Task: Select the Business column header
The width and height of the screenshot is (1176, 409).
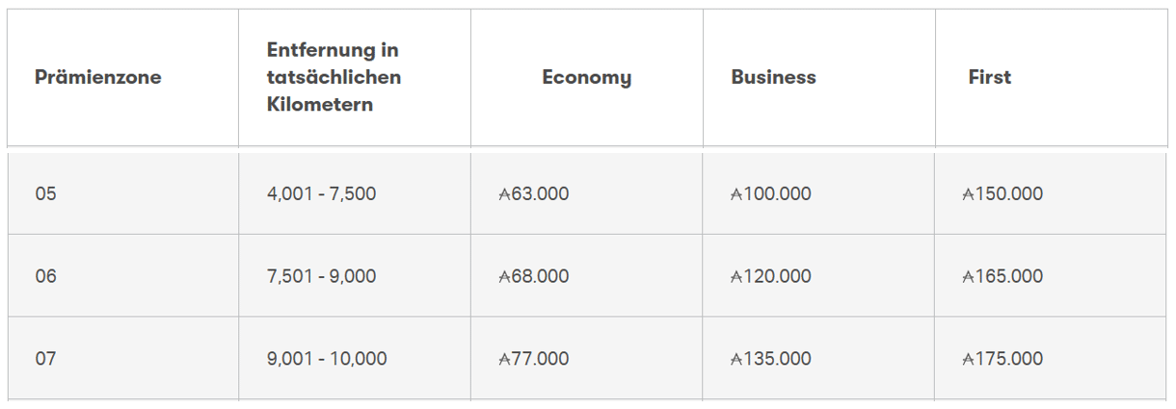Action: coord(773,77)
